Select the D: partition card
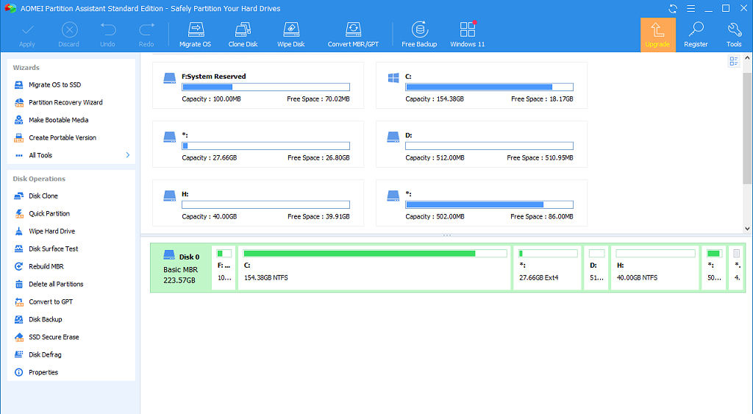The image size is (753, 414). point(481,144)
